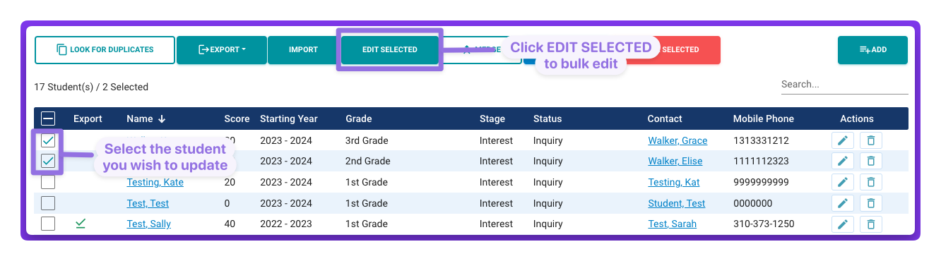This screenshot has height=261, width=941.
Task: Check the Testing, Kate row checkbox
Action: [48, 182]
